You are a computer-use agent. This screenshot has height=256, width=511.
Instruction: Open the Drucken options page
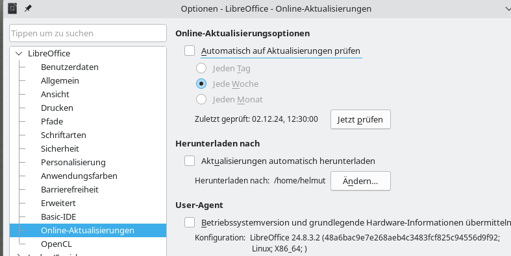(56, 108)
